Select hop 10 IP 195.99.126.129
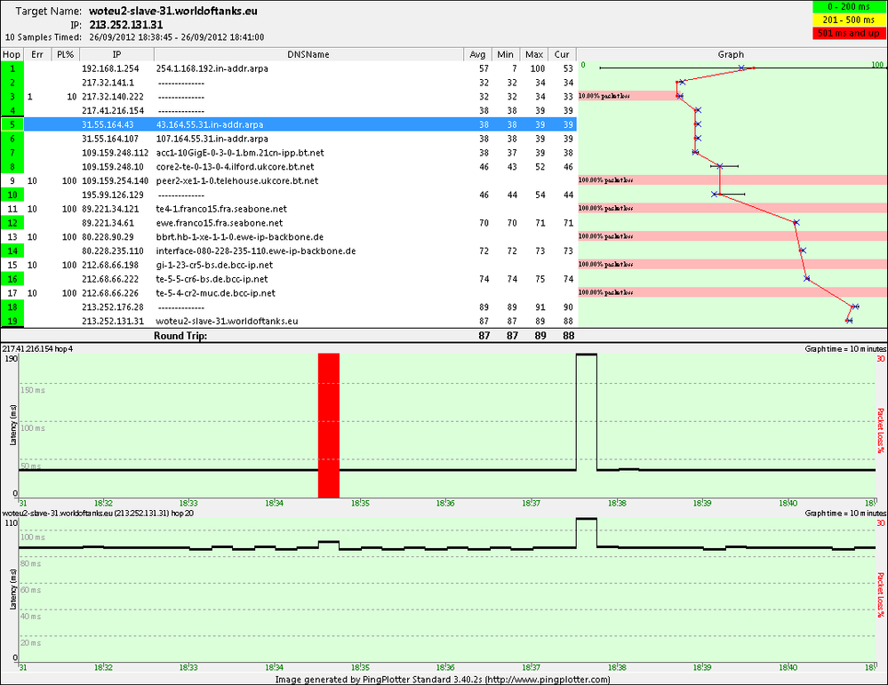 [x=113, y=195]
